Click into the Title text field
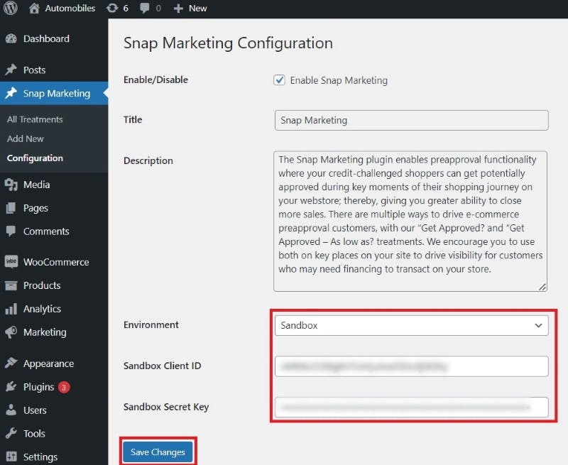 (411, 120)
